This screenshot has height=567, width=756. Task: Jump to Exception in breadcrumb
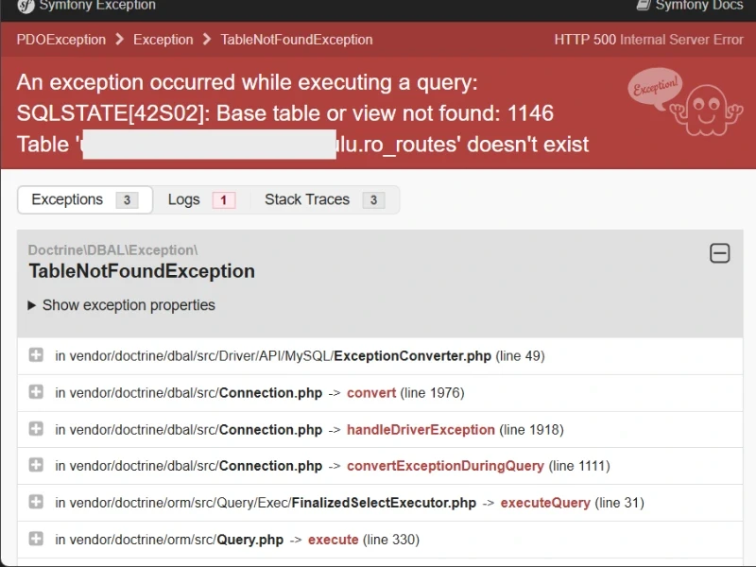coord(163,40)
